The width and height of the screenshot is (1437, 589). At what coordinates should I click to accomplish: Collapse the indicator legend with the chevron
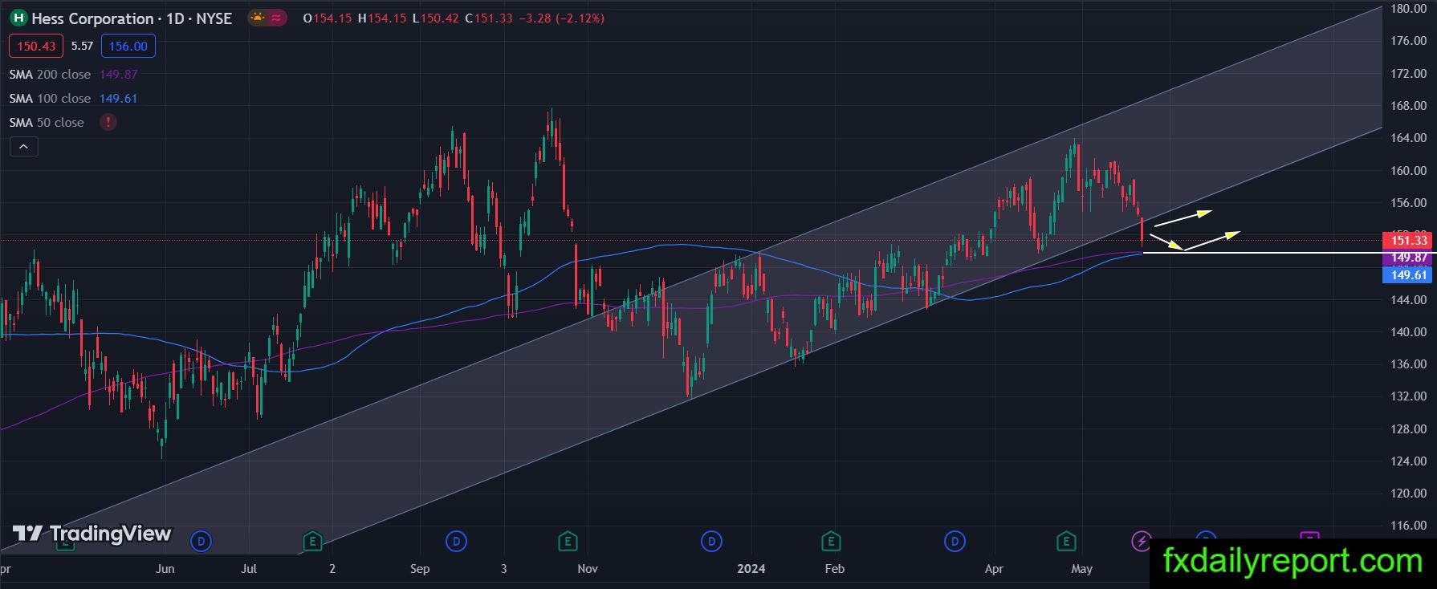pos(24,147)
